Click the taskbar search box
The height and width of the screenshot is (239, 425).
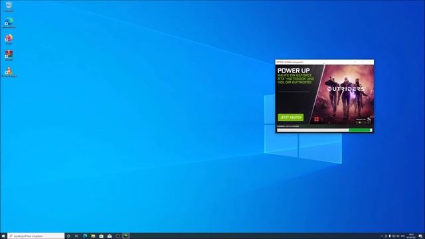[x=36, y=236]
